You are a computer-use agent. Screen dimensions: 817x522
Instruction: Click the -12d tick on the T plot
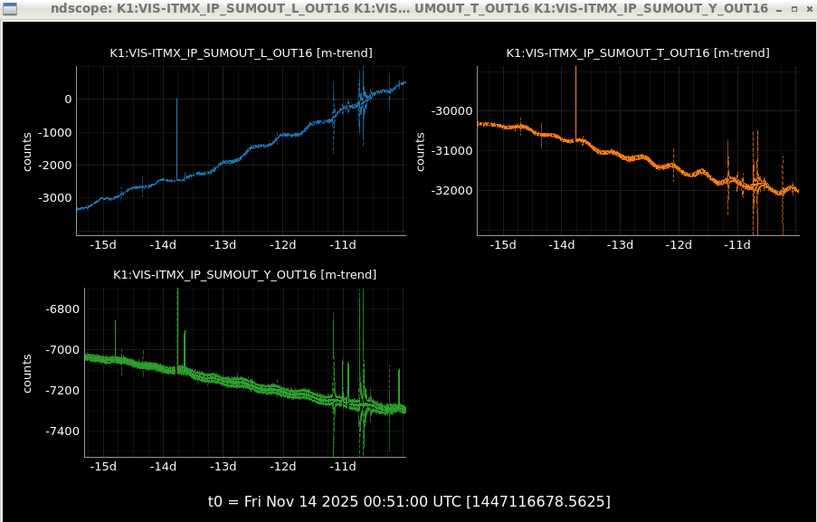pyautogui.click(x=679, y=245)
